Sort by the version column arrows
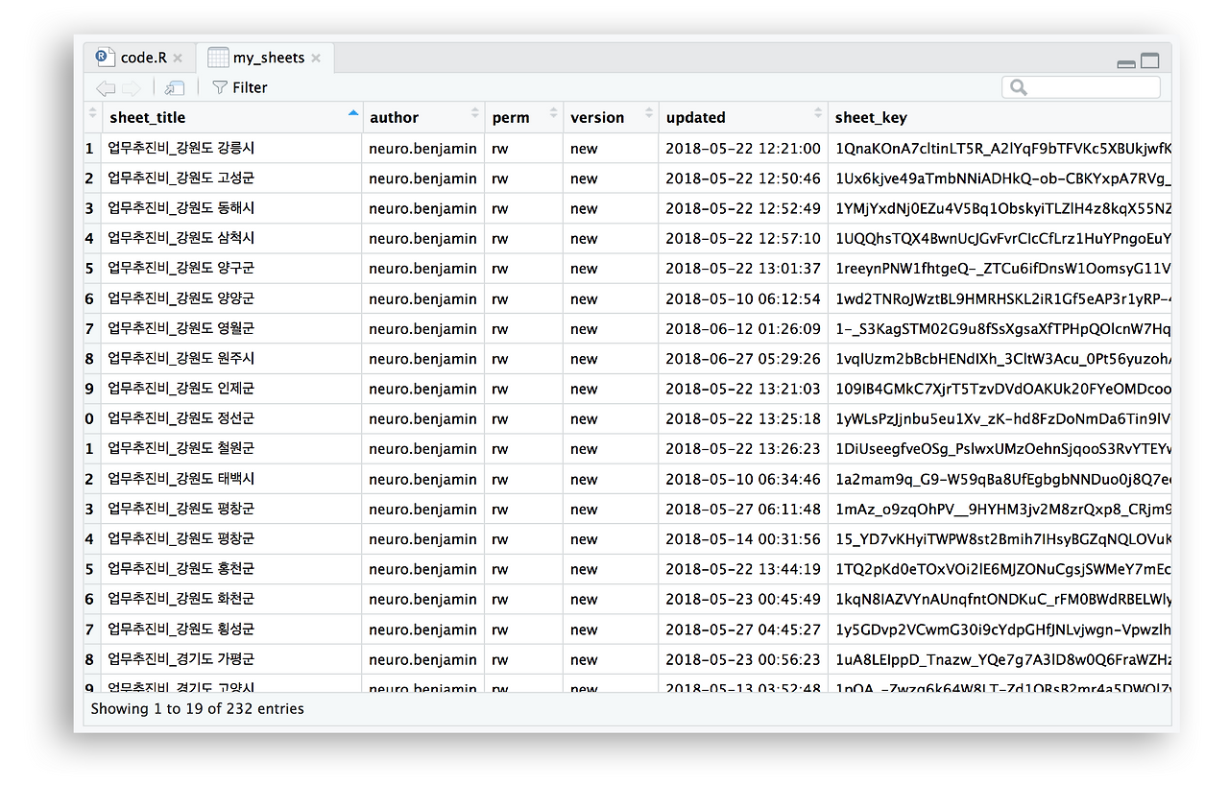Viewport: 1229px width, 808px height. pyautogui.click(x=648, y=114)
